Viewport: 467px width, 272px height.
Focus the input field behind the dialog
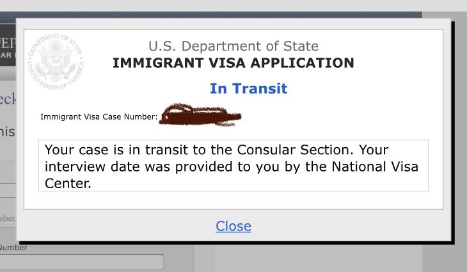pos(82,262)
